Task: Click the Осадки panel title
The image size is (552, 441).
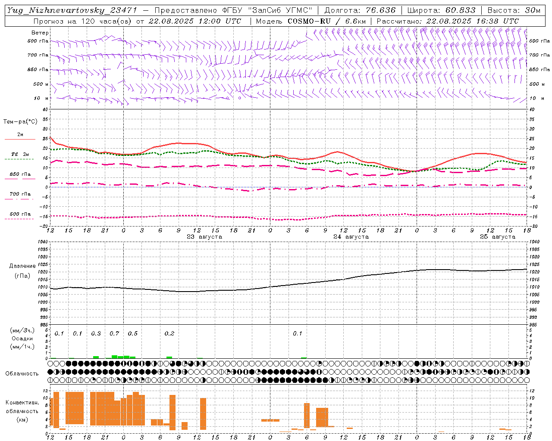Action: (22, 339)
